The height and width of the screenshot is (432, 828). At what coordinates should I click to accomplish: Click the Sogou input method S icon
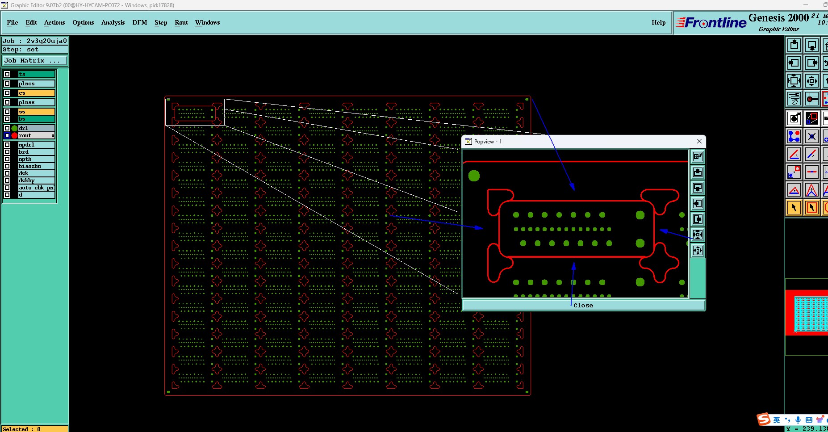[x=764, y=419]
